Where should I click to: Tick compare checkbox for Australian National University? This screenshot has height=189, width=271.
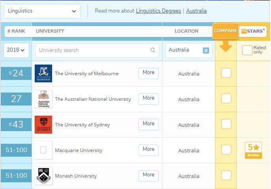[x=226, y=98]
